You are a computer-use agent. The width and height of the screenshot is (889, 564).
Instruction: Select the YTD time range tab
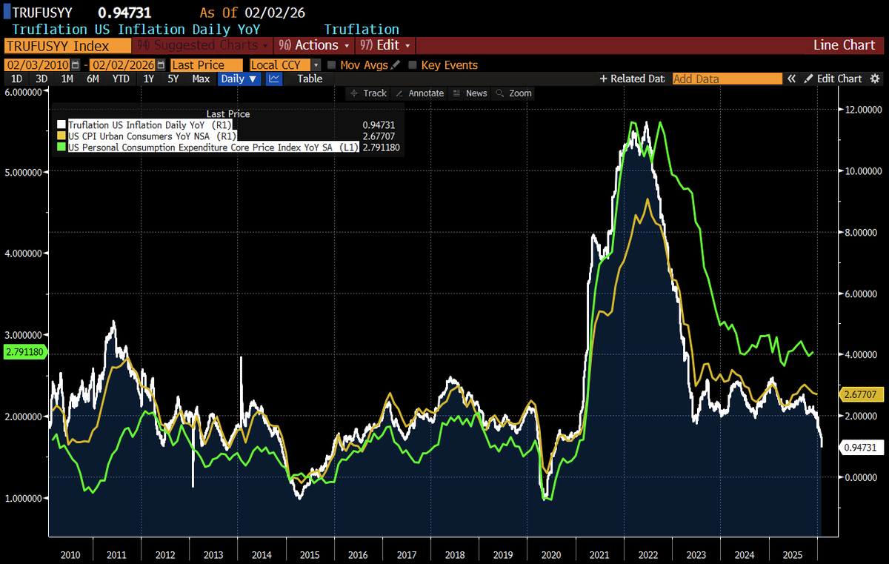[121, 79]
